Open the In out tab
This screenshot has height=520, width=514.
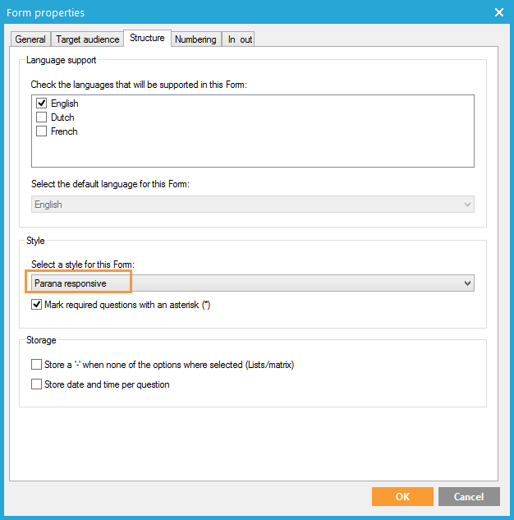241,39
